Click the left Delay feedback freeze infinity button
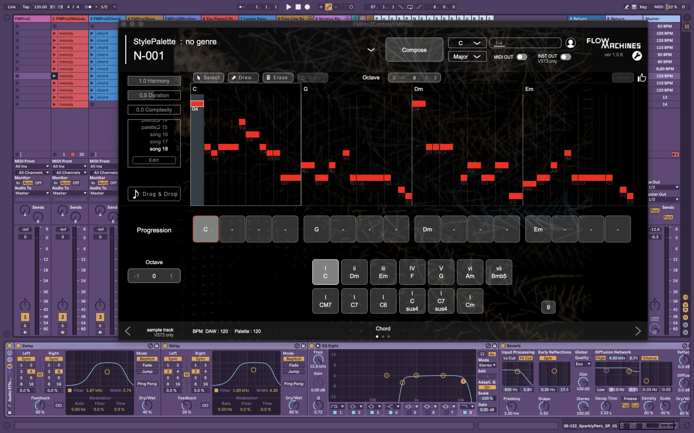Image resolution: width=694 pixels, height=433 pixels. coord(59,405)
